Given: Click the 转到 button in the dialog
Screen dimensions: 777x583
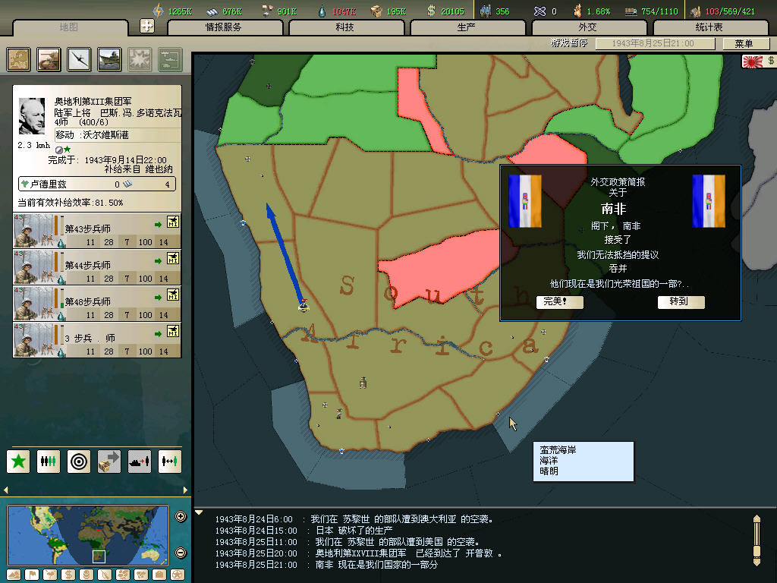Looking at the screenshot, I should [681, 302].
